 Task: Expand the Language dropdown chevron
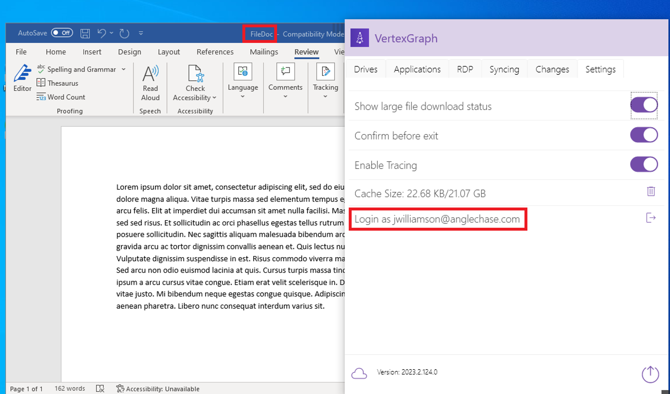[243, 97]
